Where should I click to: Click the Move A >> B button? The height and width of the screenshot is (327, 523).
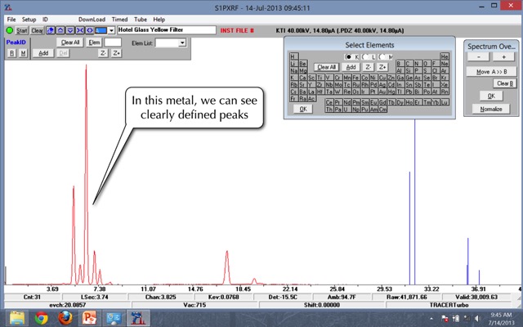click(x=491, y=72)
